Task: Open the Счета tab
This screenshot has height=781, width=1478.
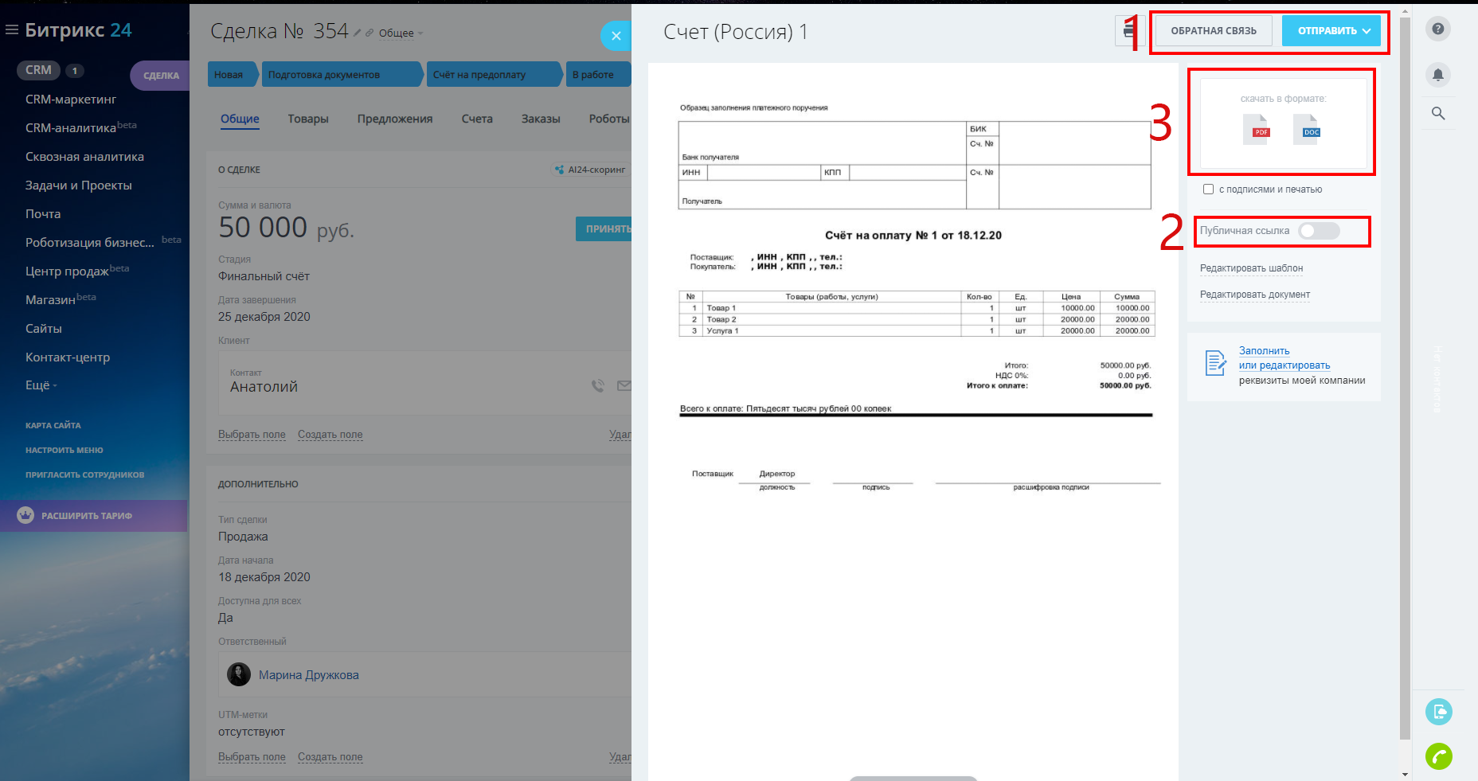Action: point(477,119)
